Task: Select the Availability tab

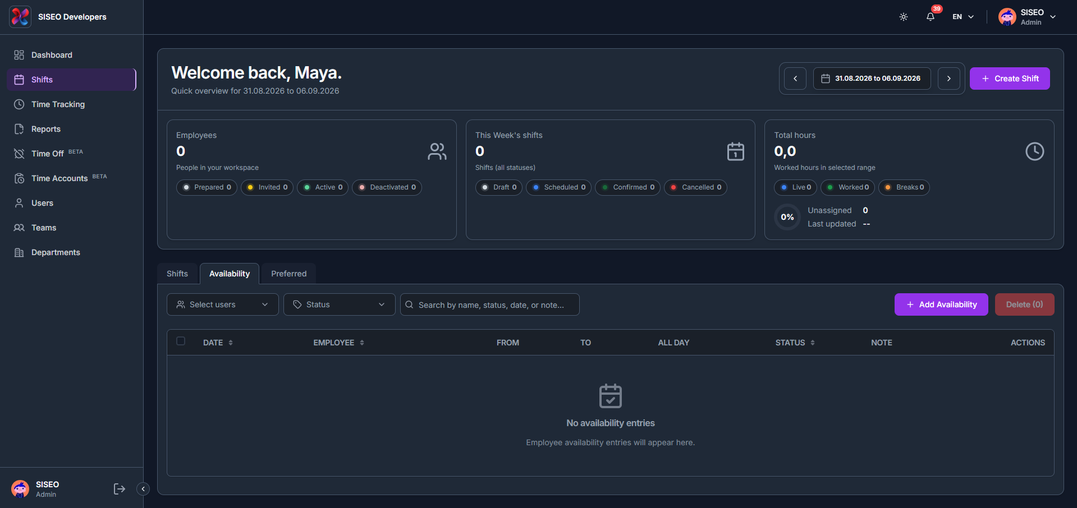Action: pyautogui.click(x=230, y=274)
